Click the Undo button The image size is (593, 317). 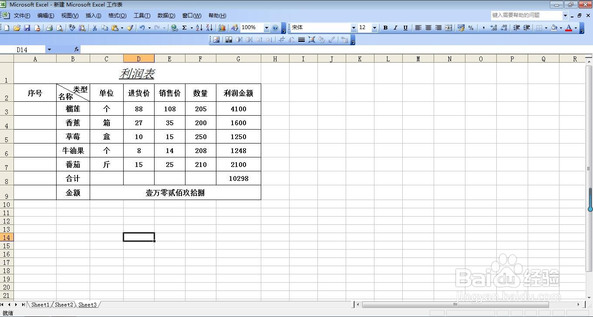[x=142, y=27]
